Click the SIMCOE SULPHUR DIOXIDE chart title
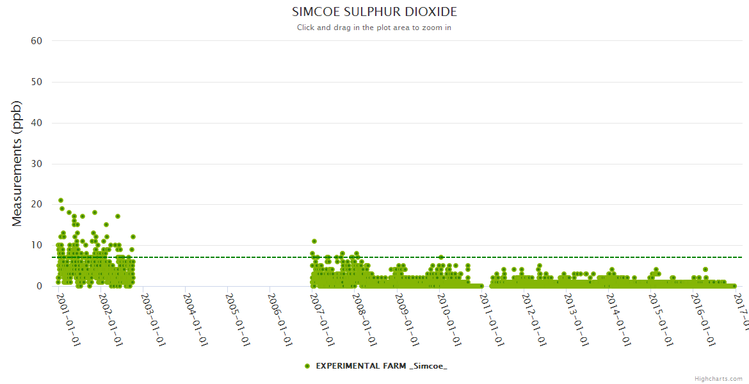Image resolution: width=749 pixels, height=384 pixels. [374, 12]
